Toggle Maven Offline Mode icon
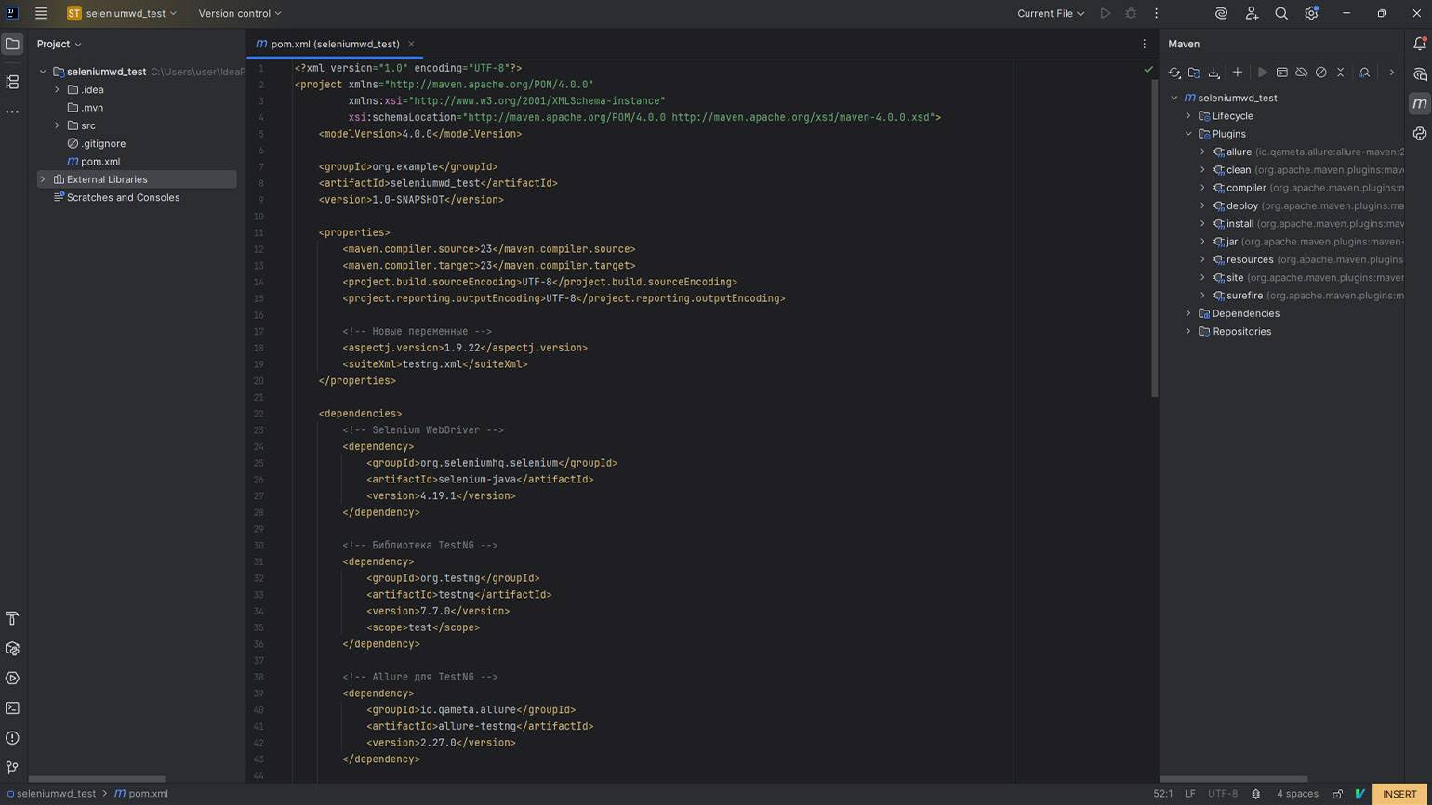Screen dimensions: 1432x805 1301,72
